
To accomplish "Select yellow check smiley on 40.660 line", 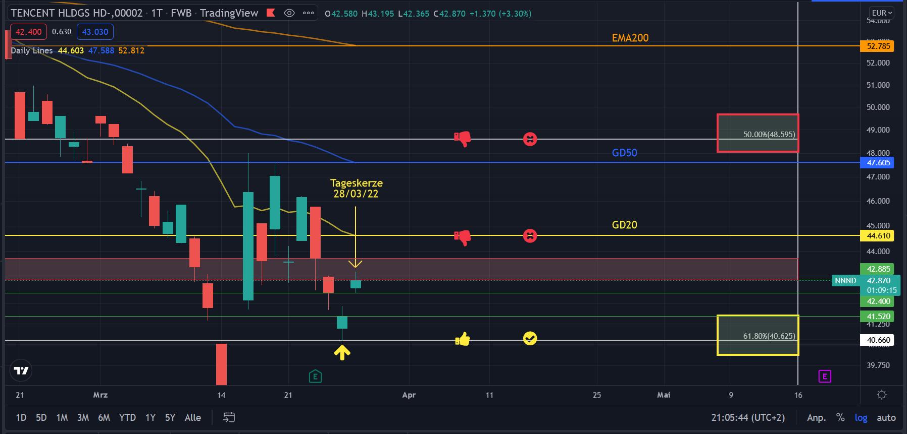I will pos(530,338).
